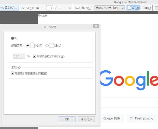The width and height of the screenshot is (158, 129).
Task: Click the Google logo in preview
Action: coord(129,80)
